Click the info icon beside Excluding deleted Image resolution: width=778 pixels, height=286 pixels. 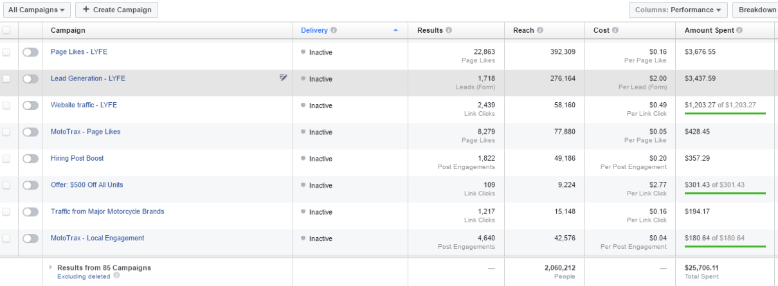click(x=116, y=276)
